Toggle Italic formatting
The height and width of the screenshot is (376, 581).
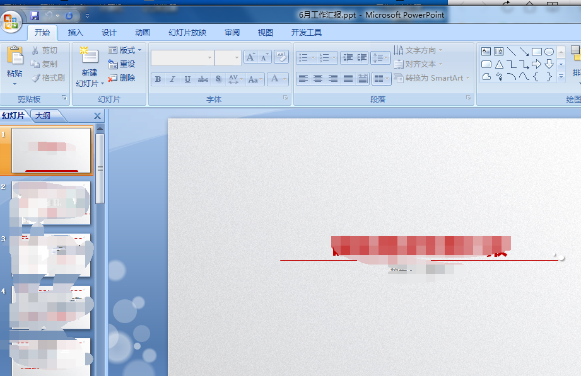click(172, 79)
